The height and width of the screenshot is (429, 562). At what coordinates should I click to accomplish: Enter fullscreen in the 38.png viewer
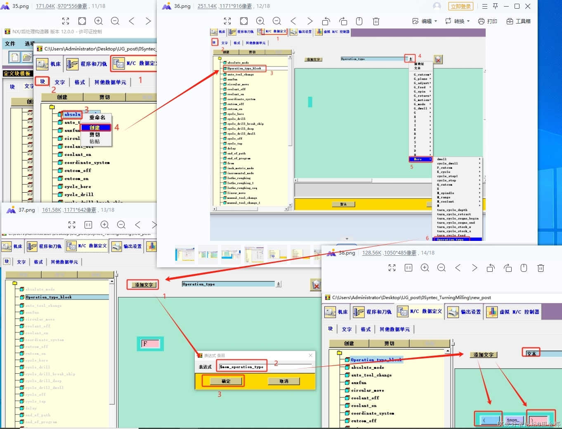pyautogui.click(x=392, y=268)
